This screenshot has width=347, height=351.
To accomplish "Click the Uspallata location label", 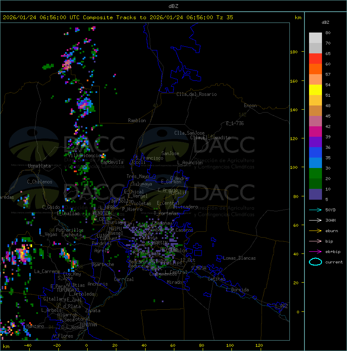I will click(x=39, y=166).
